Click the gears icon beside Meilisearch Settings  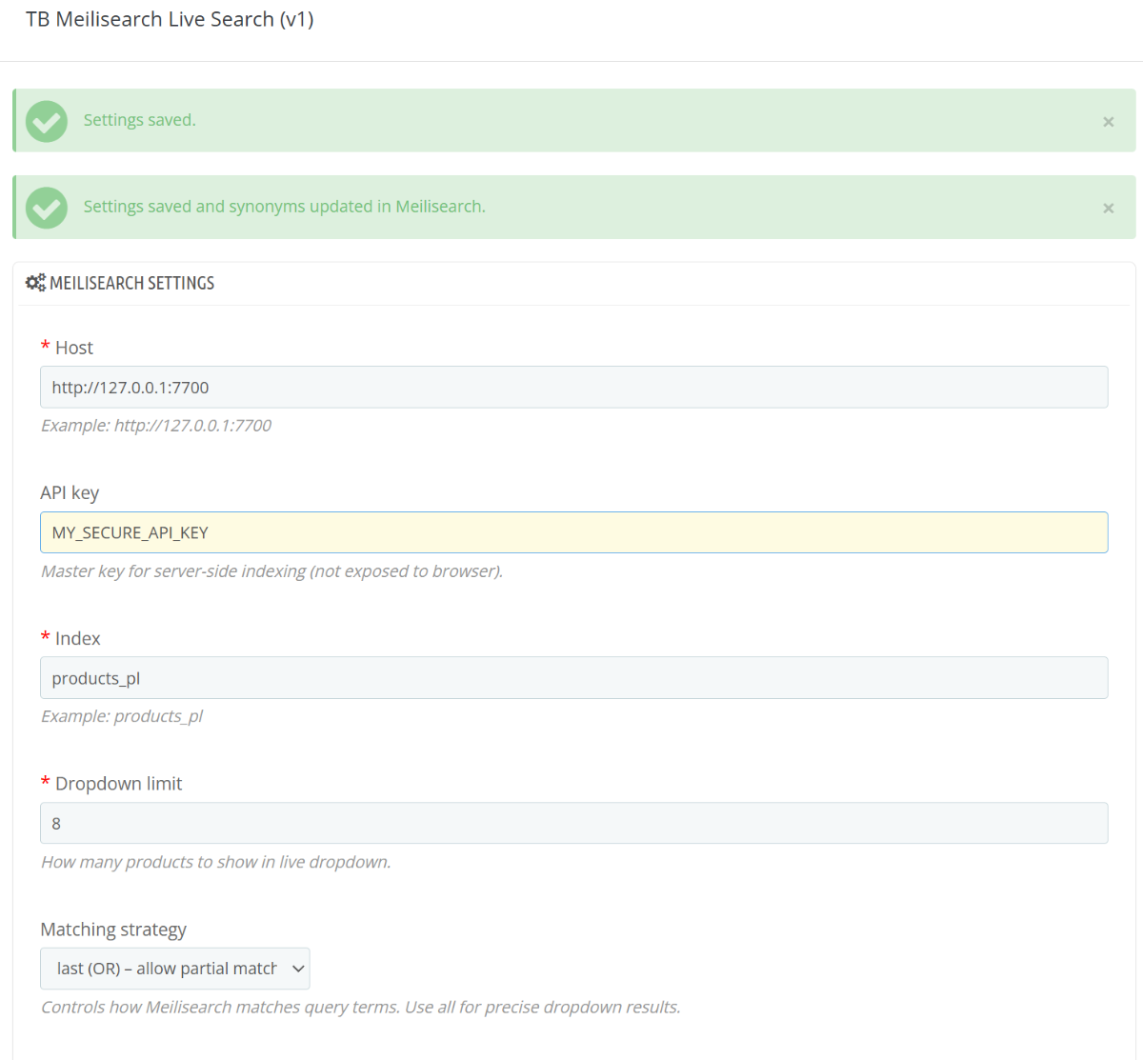pos(35,283)
